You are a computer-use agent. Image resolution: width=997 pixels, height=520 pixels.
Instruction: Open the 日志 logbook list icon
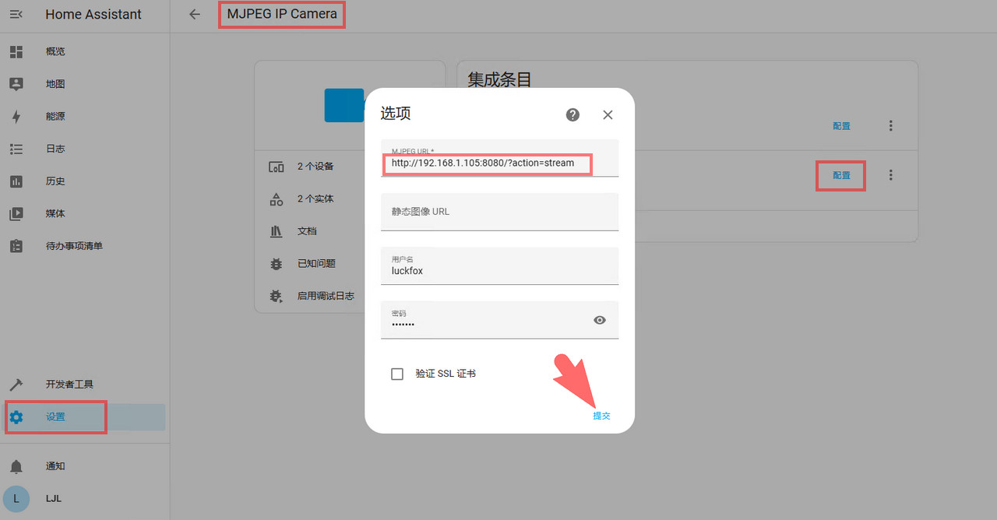(16, 149)
